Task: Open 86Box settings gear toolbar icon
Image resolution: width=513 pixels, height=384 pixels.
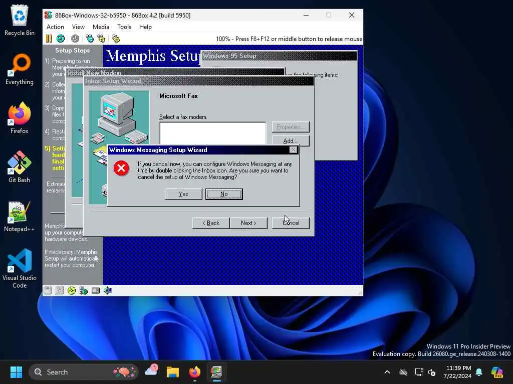Action: tap(116, 38)
